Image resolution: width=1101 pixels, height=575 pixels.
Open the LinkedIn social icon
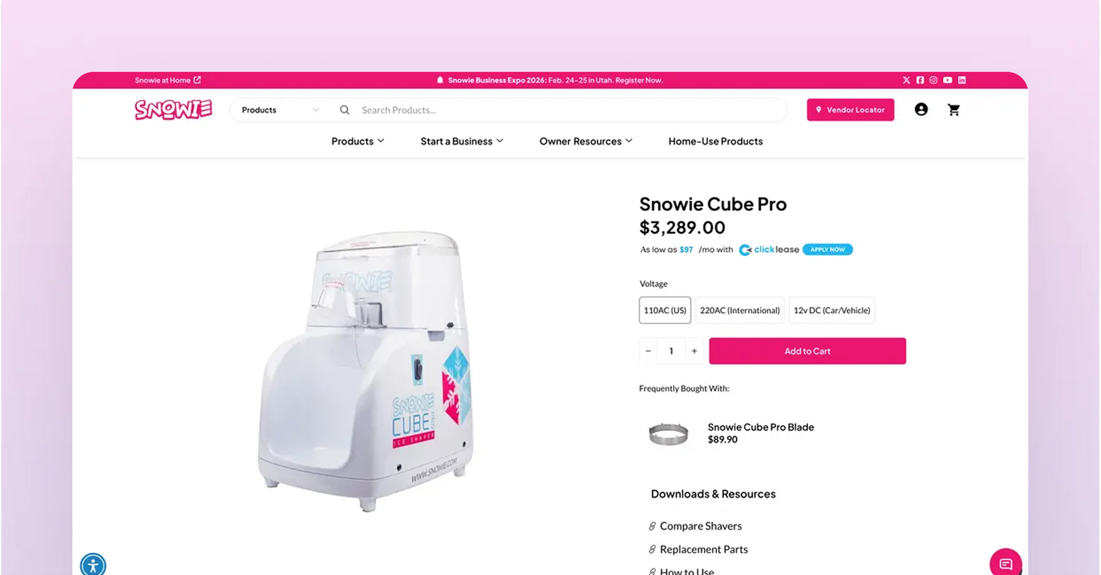click(962, 80)
